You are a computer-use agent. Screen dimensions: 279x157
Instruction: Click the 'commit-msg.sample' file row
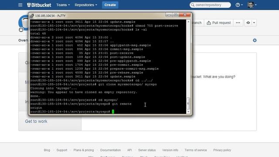87,49
